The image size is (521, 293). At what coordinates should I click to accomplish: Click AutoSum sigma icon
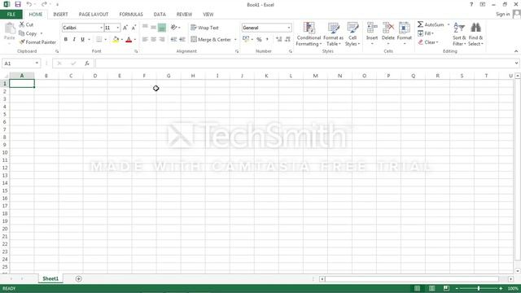pyautogui.click(x=420, y=24)
